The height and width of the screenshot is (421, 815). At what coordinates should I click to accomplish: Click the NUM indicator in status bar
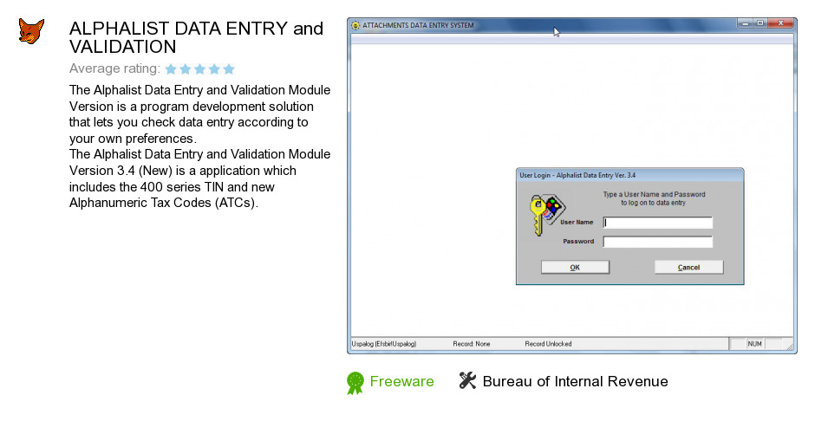pos(754,344)
